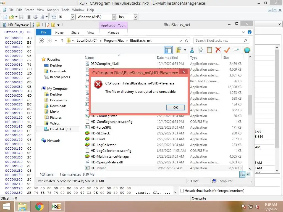Open the Home ribbon tab in Explorer
Image resolution: width=283 pixels, height=212 pixels.
[59, 33]
